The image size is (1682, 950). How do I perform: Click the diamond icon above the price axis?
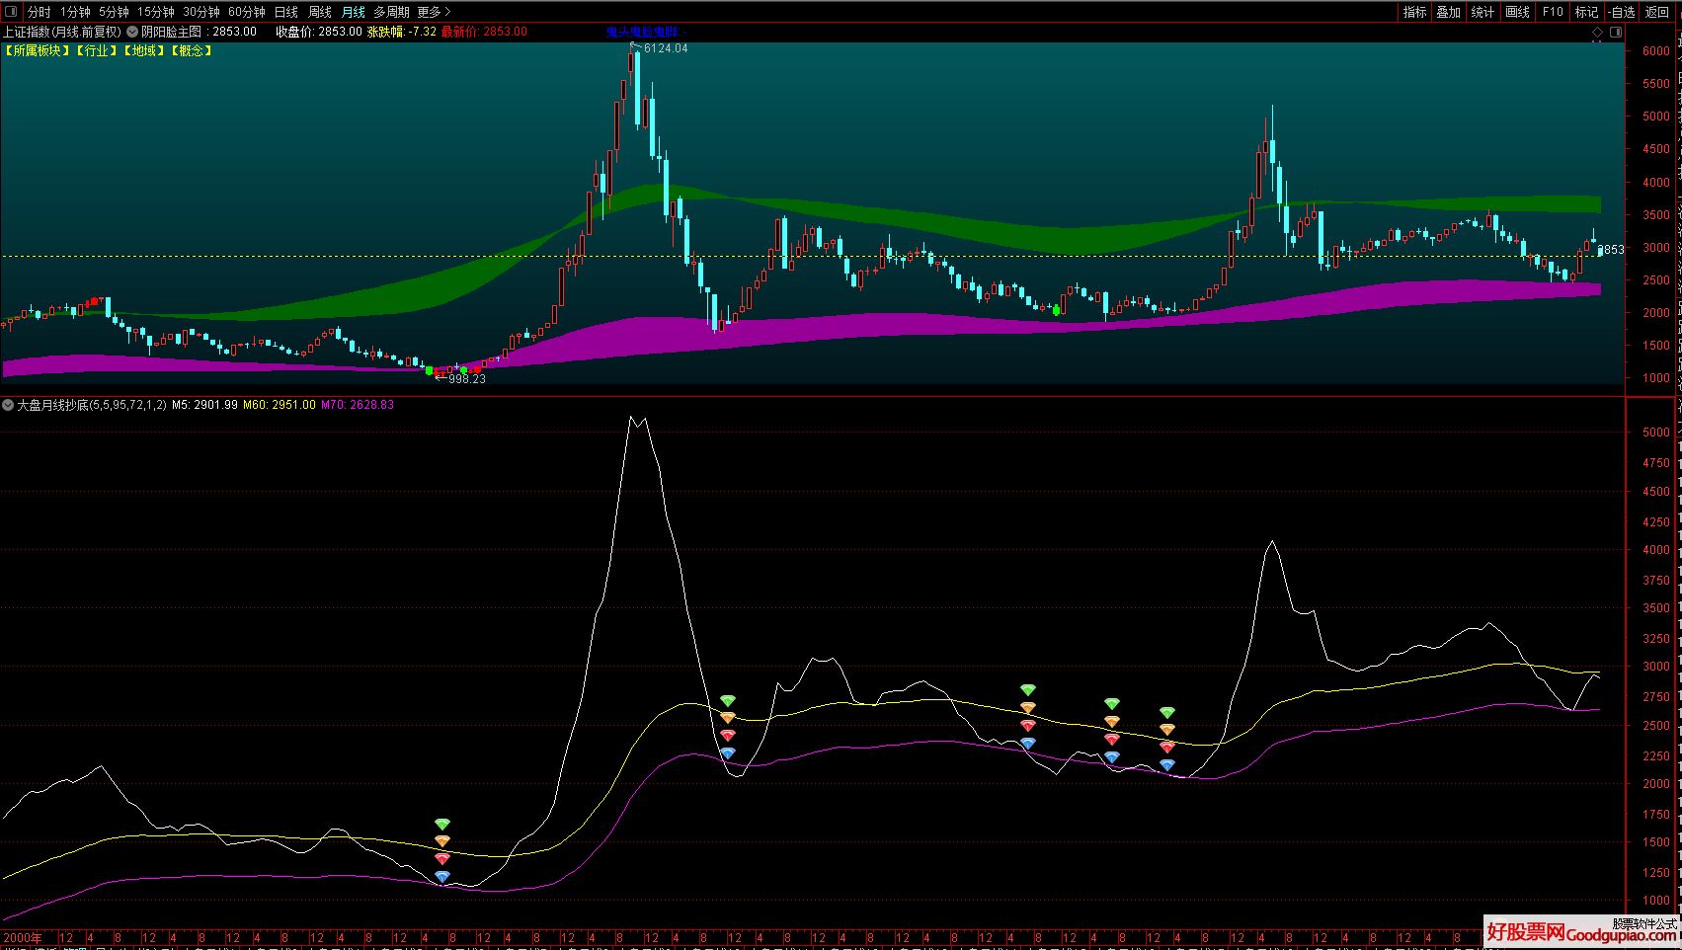pyautogui.click(x=1598, y=33)
